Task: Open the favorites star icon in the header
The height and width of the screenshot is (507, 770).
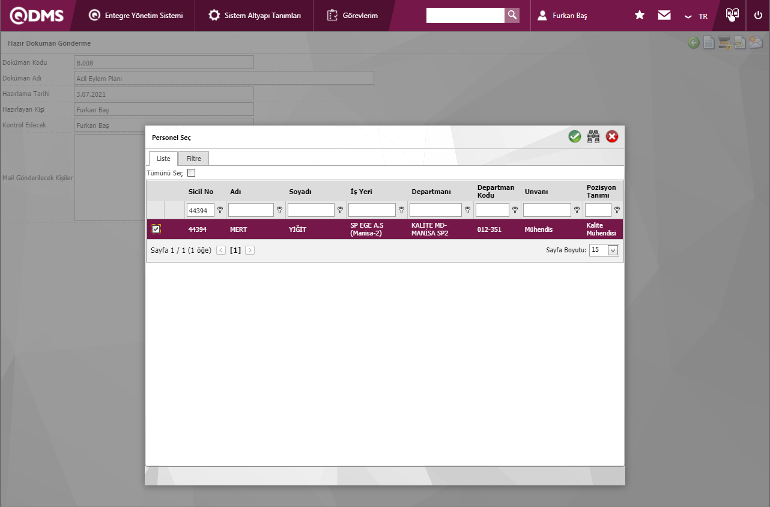Action: [x=640, y=15]
